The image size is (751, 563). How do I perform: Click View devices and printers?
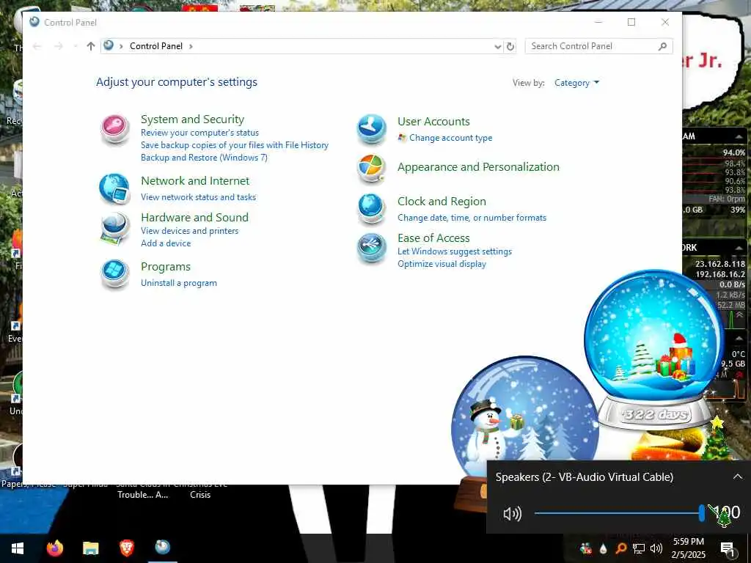click(x=190, y=231)
